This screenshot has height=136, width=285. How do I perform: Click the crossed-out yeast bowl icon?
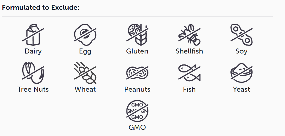pos(241,73)
